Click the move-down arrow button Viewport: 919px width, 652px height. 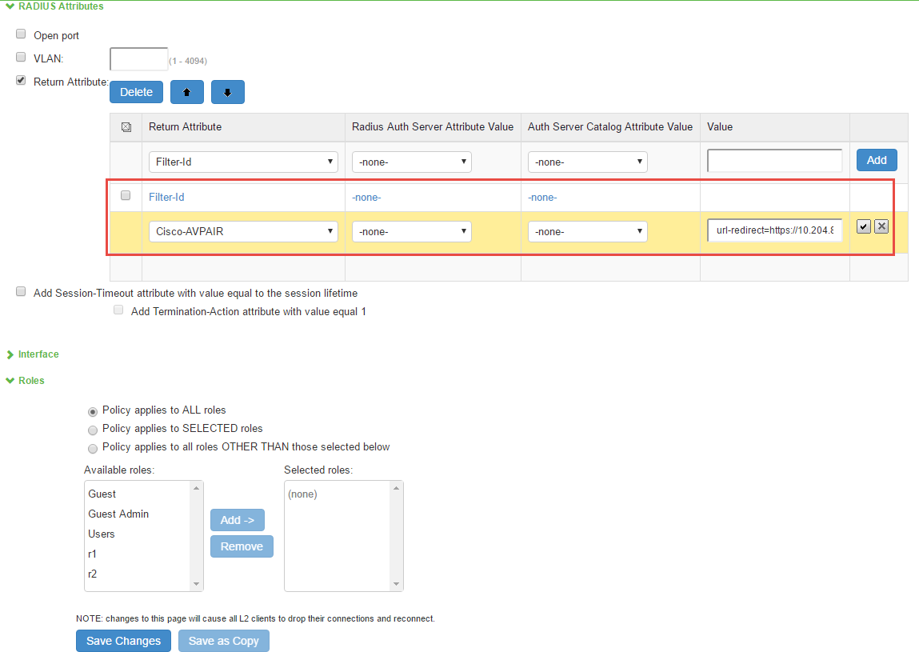click(227, 92)
